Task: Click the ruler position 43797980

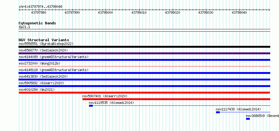Action: point(39,12)
